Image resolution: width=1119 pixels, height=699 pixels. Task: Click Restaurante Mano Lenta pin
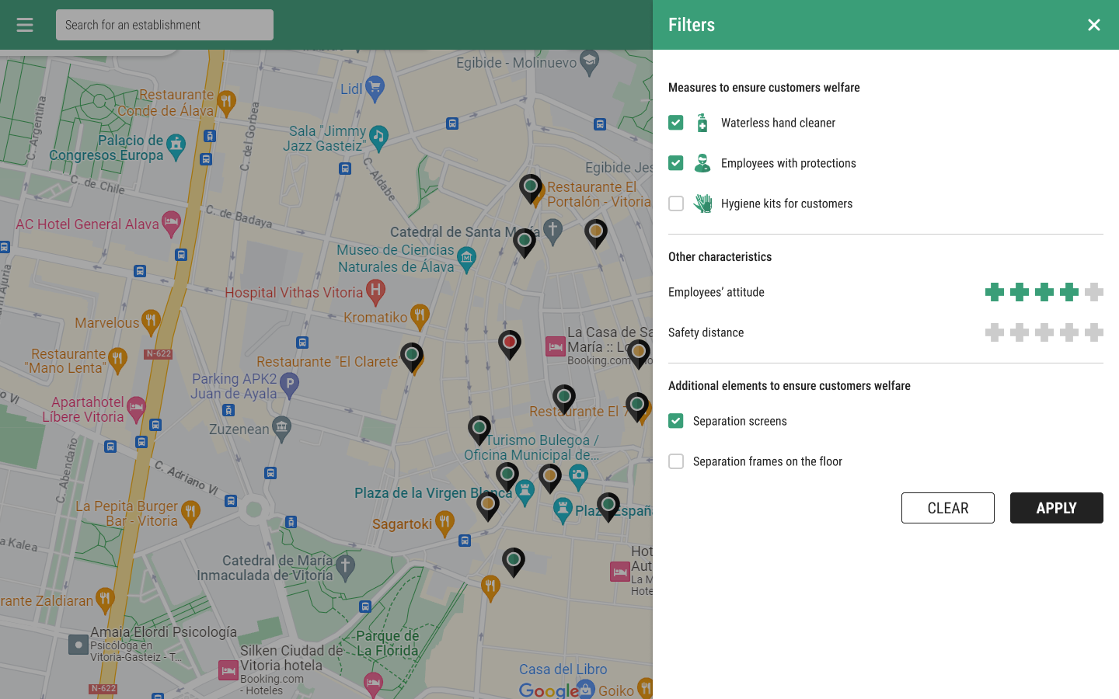(x=117, y=360)
